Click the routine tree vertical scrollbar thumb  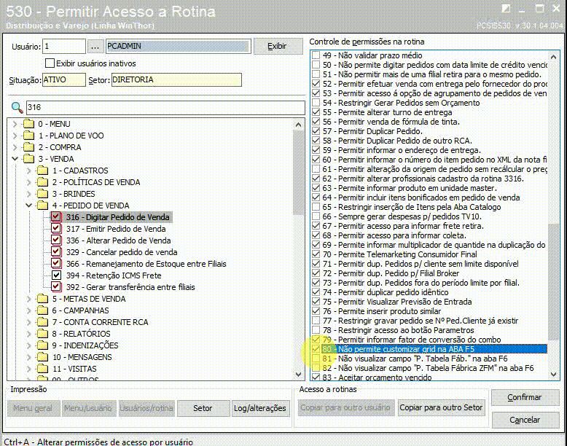[298, 173]
